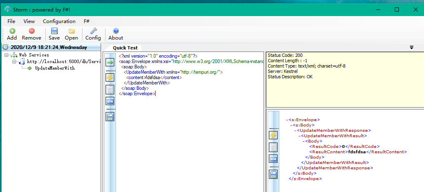Viewport: 424px width, 192px height.
Task: Click the fdsfdsa value in the content tag
Action: (x=153, y=77)
